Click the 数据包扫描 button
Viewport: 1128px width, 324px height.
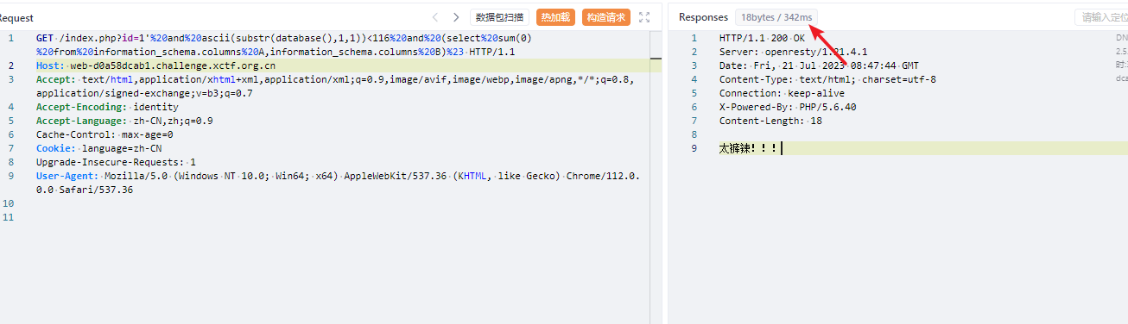pyautogui.click(x=500, y=17)
